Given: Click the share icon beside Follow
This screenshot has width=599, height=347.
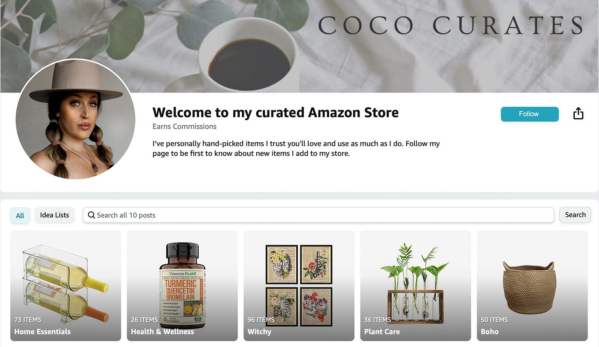Looking at the screenshot, I should point(578,113).
